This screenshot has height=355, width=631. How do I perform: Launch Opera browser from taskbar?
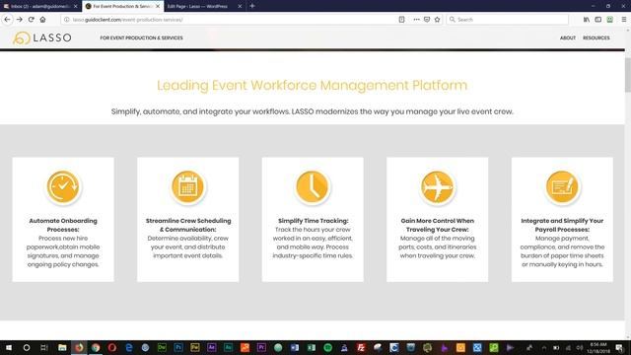click(111, 347)
